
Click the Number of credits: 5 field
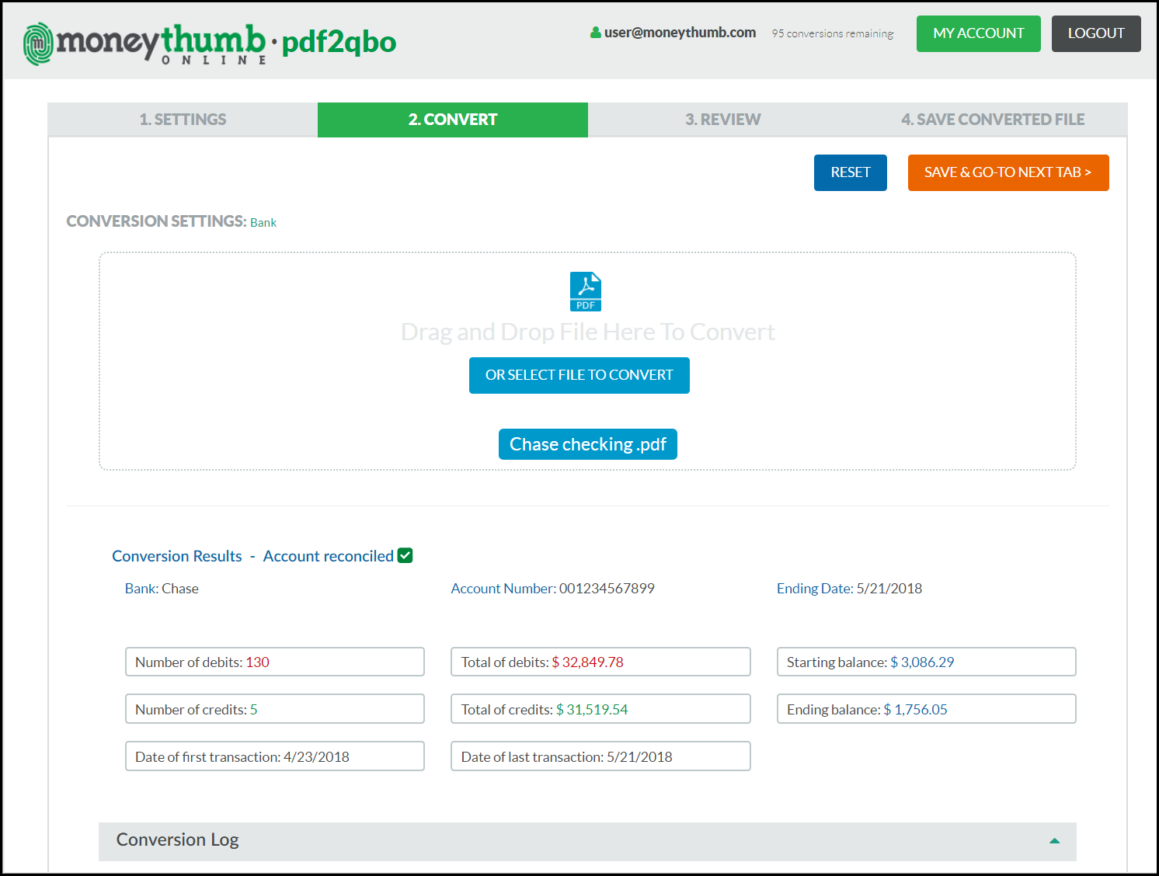click(x=275, y=709)
